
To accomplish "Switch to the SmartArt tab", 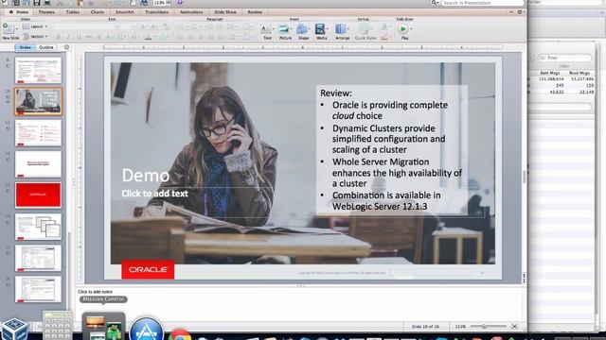I will click(124, 12).
